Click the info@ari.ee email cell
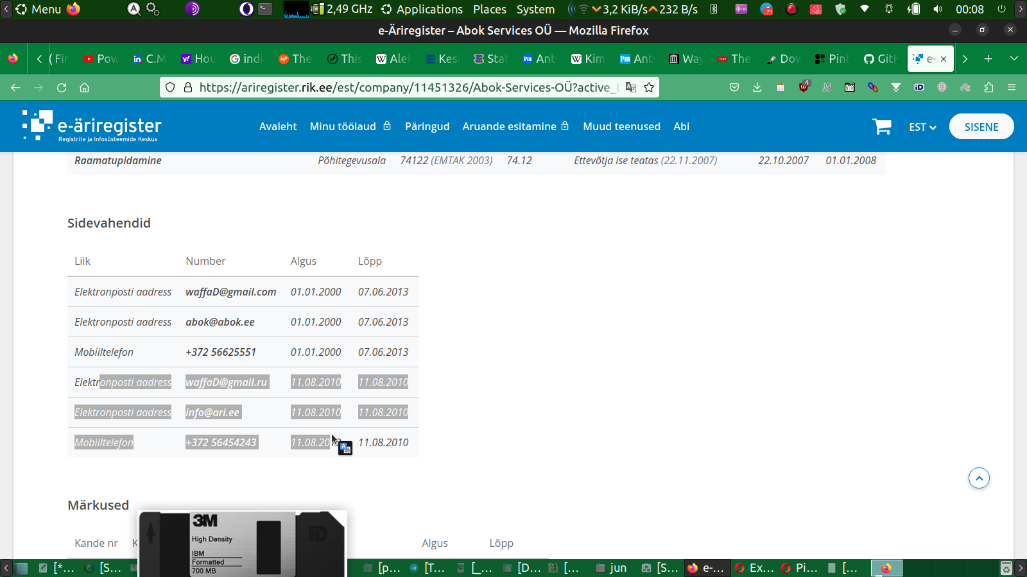 point(212,412)
